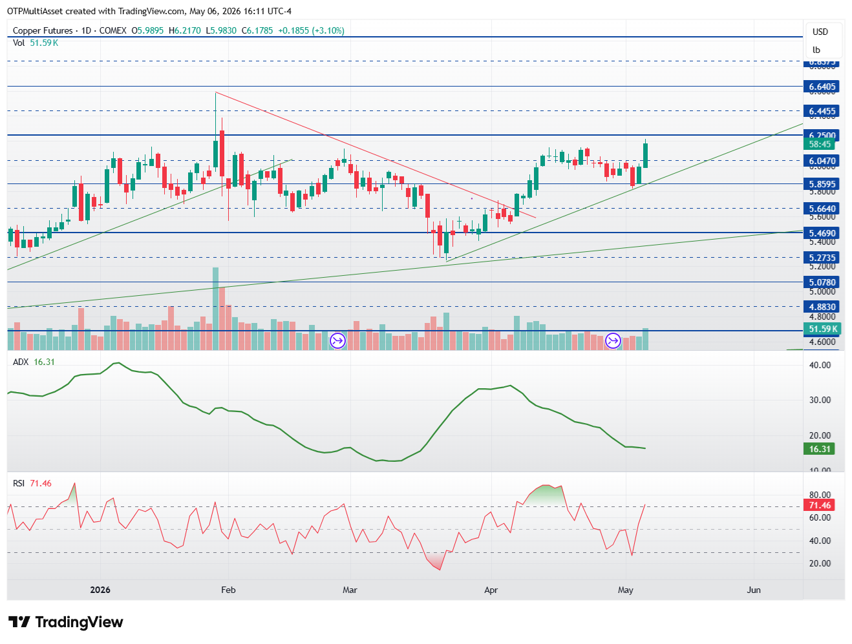This screenshot has height=644, width=852.
Task: Click the 40.00 tick on ADX scale
Action: [820, 365]
